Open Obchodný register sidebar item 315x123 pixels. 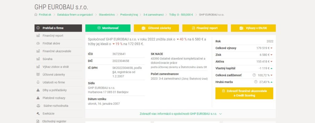pos(58,121)
